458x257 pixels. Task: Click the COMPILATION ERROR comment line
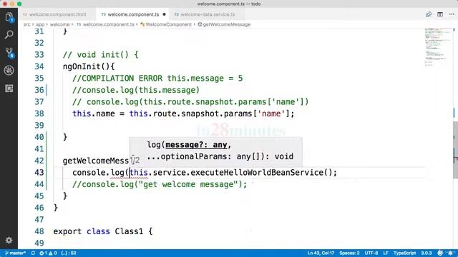[157, 79]
